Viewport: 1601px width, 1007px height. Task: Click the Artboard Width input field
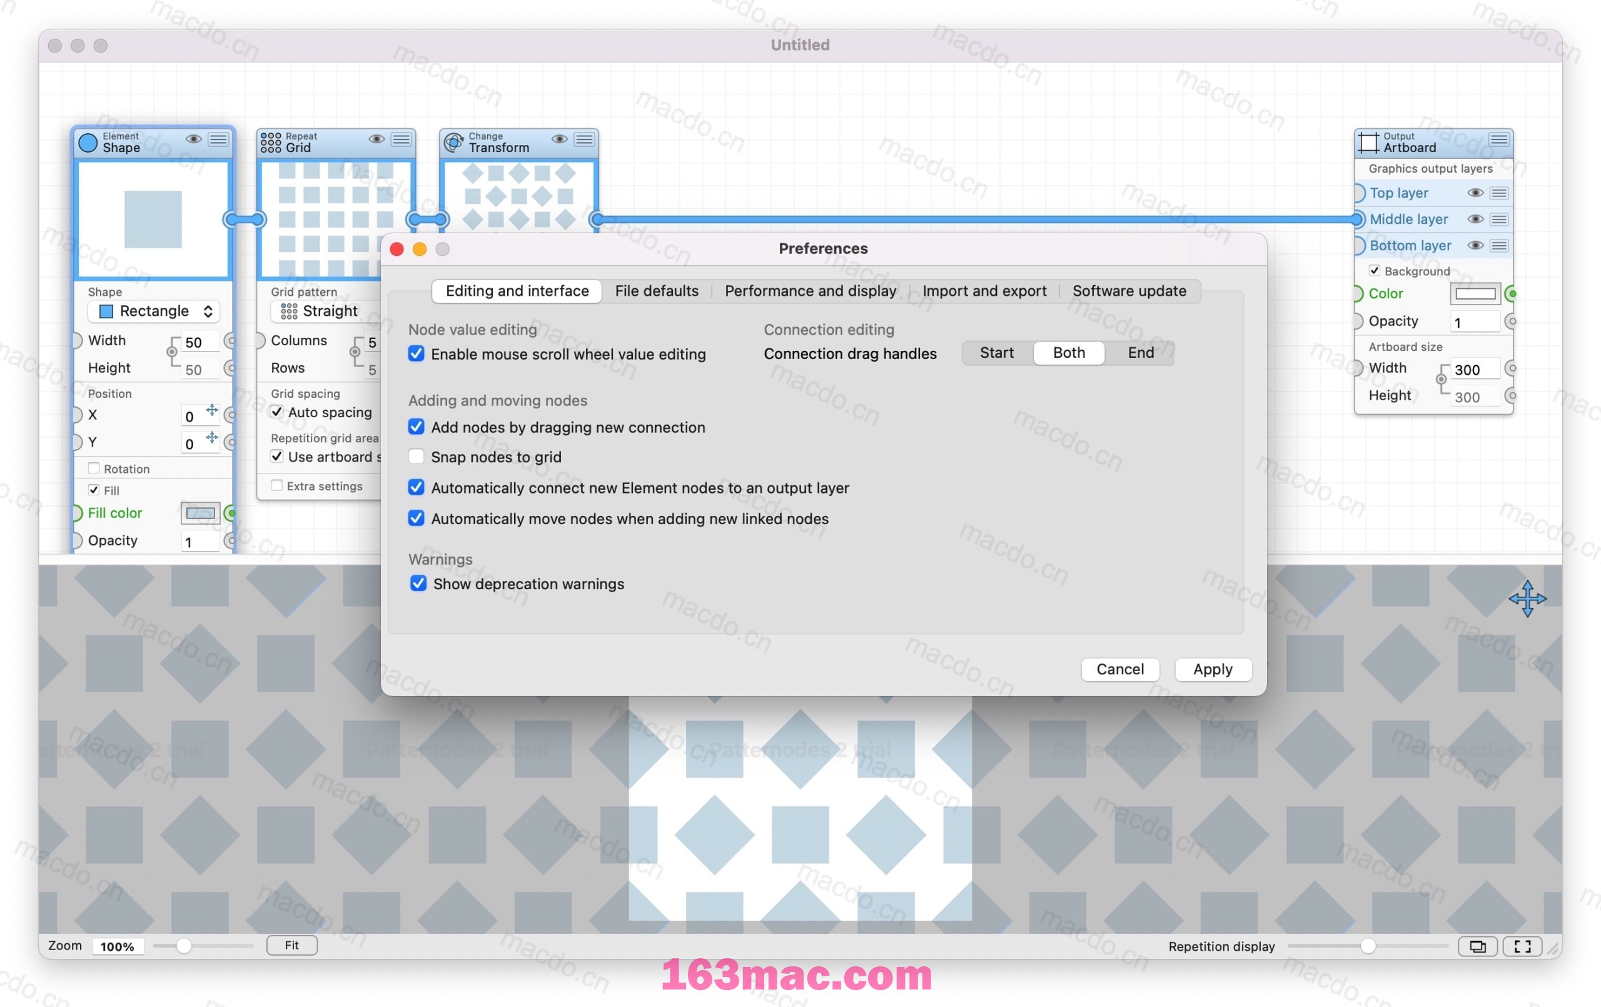(x=1473, y=368)
